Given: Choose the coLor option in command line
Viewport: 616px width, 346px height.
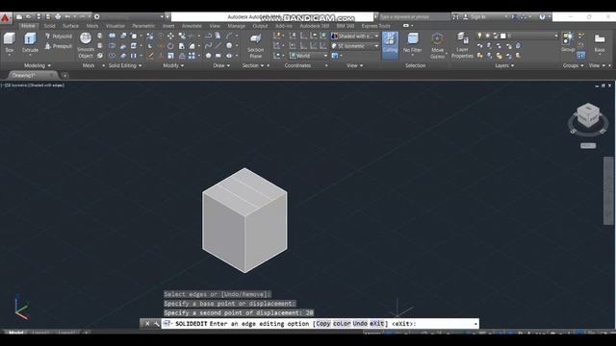Looking at the screenshot, I should (342, 324).
